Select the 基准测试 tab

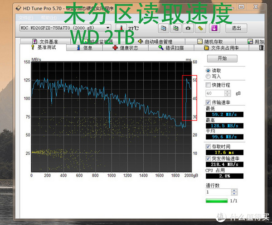pos(44,47)
